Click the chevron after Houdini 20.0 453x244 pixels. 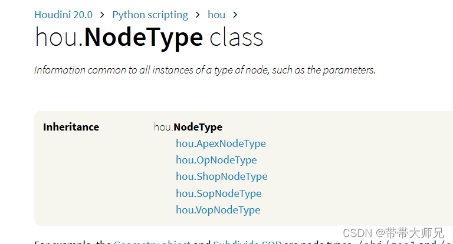pyautogui.click(x=102, y=15)
